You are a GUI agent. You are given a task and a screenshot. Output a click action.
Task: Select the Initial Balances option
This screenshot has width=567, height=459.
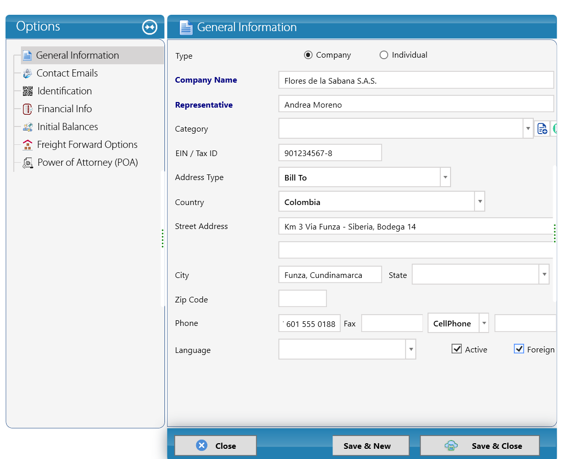pos(67,127)
